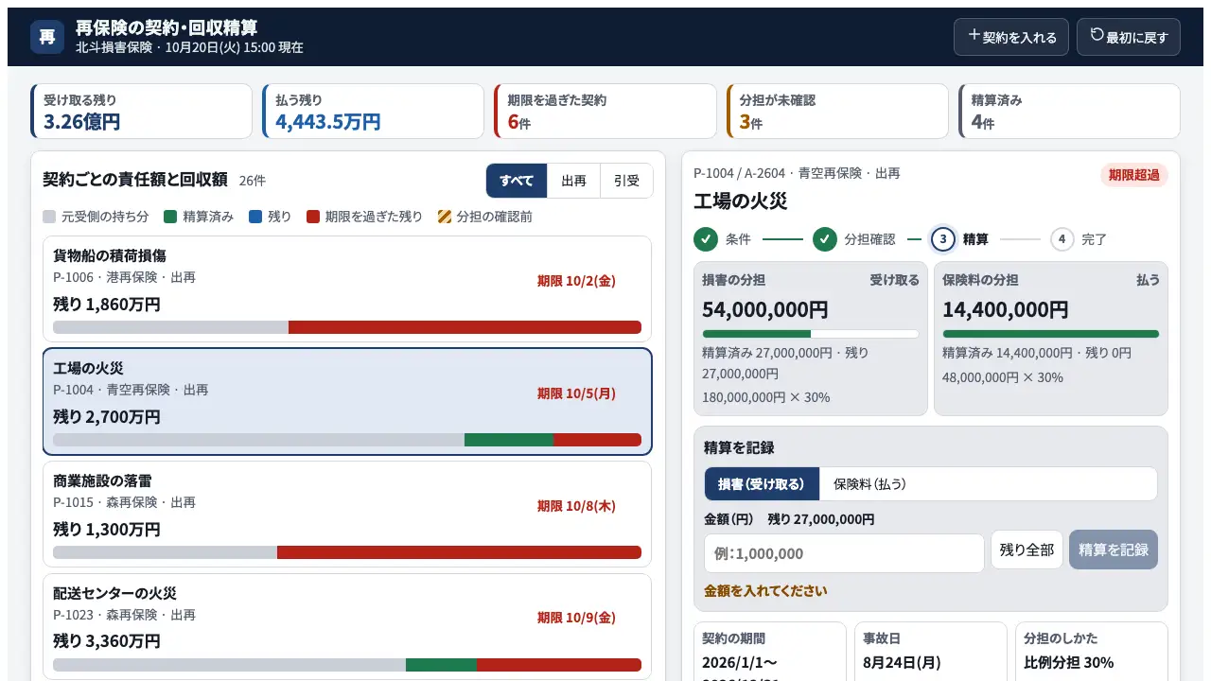Click the 損害の分担 progress bar
Viewport: 1211px width, 681px height.
pyautogui.click(x=811, y=333)
